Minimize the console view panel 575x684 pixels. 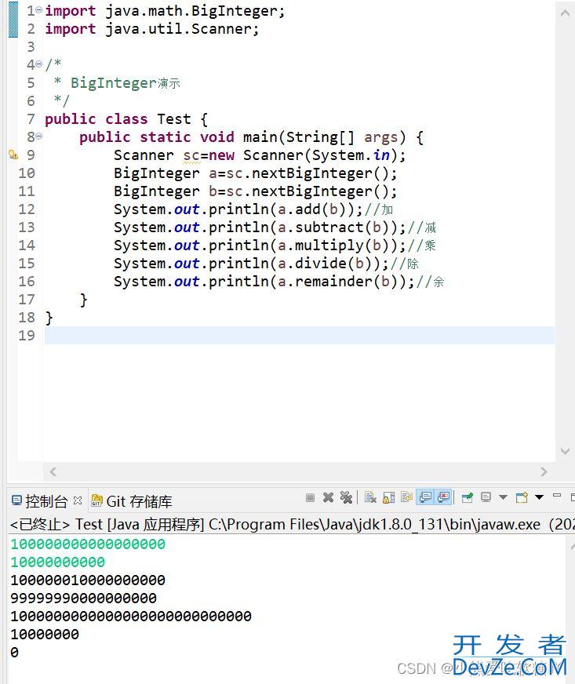557,497
